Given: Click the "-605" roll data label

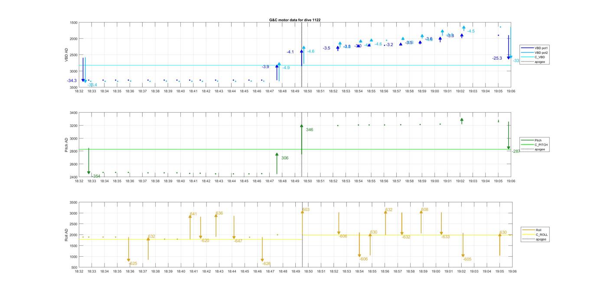Looking at the screenshot, I should 467,259.
